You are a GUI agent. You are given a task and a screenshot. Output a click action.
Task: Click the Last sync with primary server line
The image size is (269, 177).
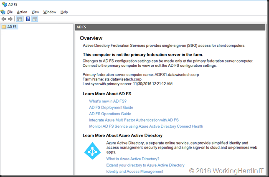click(127, 84)
